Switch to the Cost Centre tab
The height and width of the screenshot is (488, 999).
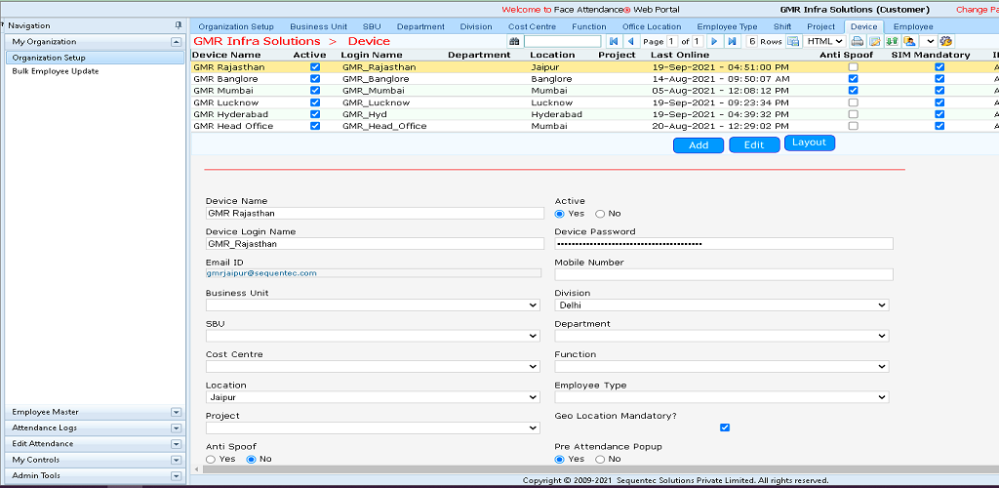click(x=532, y=26)
